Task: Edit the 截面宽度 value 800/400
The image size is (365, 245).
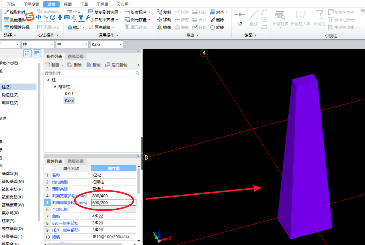Action: tap(114, 196)
